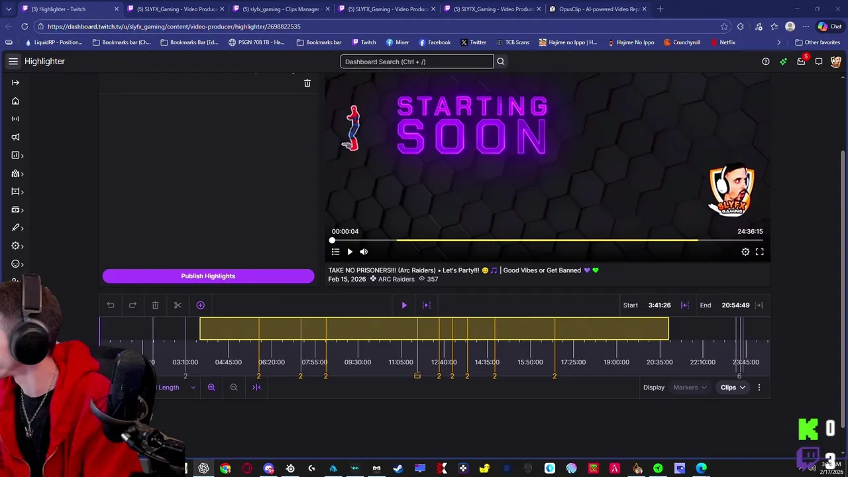Click the Publish Highlights button

(208, 276)
